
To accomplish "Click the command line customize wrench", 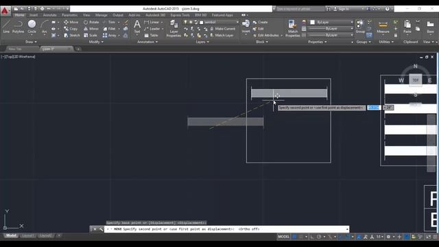I will [101, 229].
